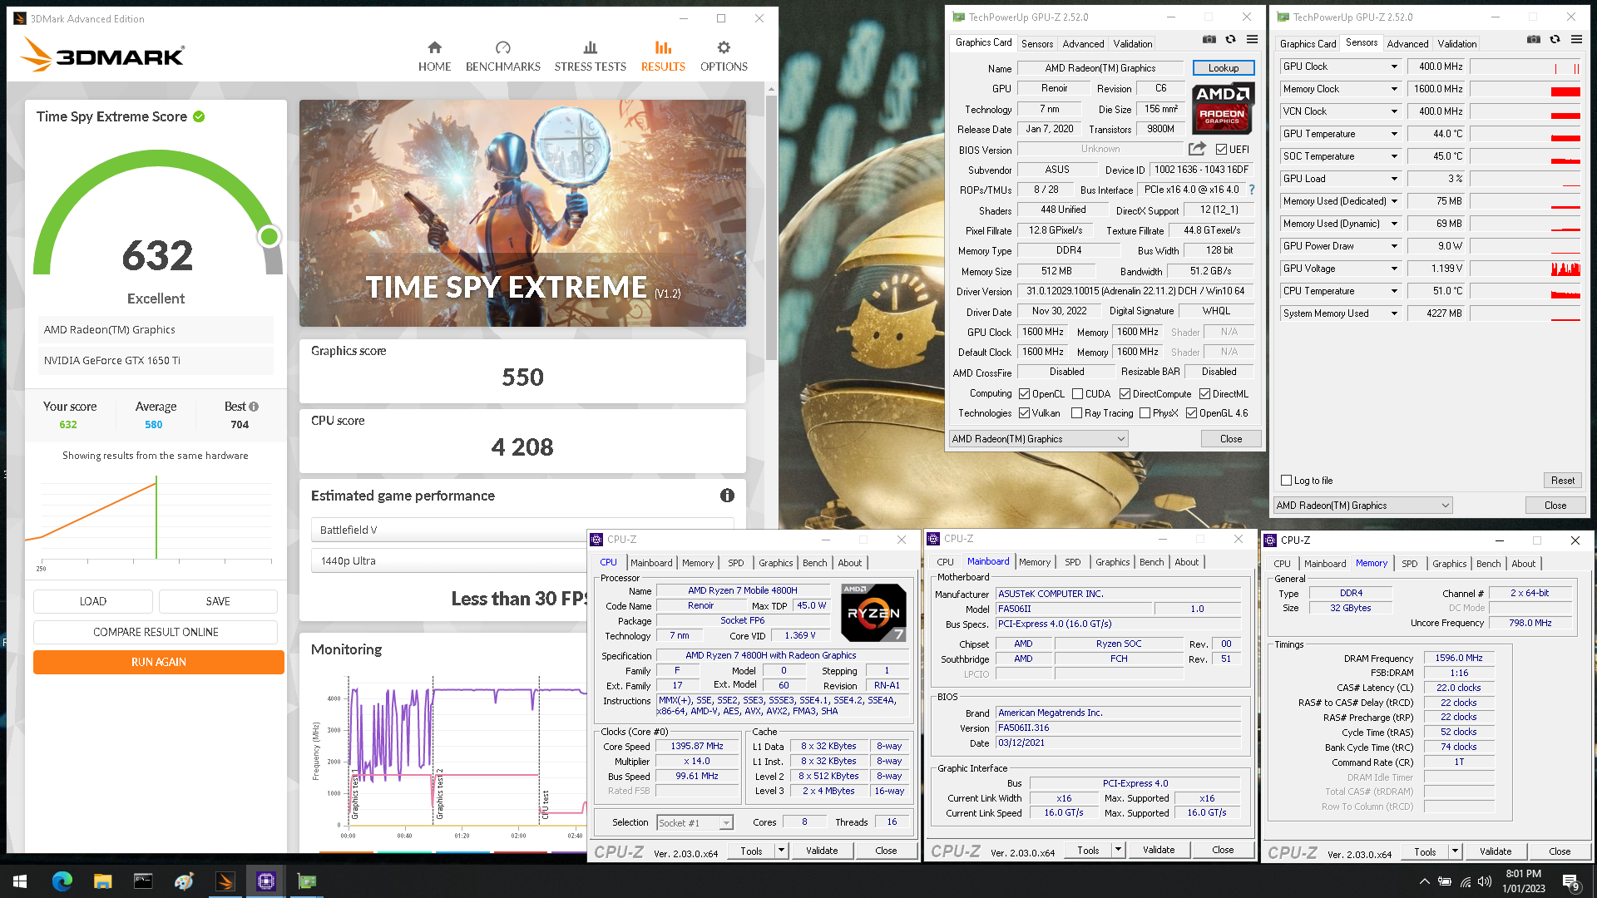Click the GPU Voltage sensor graph
This screenshot has width=1597, height=898.
click(1525, 269)
